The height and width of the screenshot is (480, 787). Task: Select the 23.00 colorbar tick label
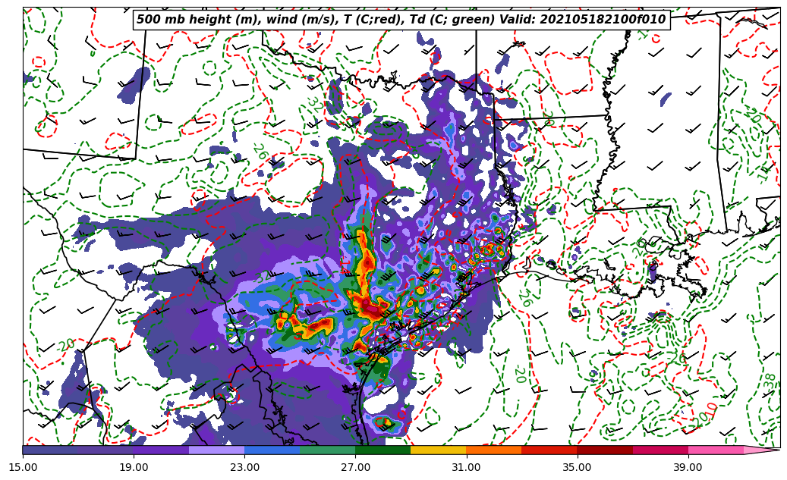tap(244, 467)
